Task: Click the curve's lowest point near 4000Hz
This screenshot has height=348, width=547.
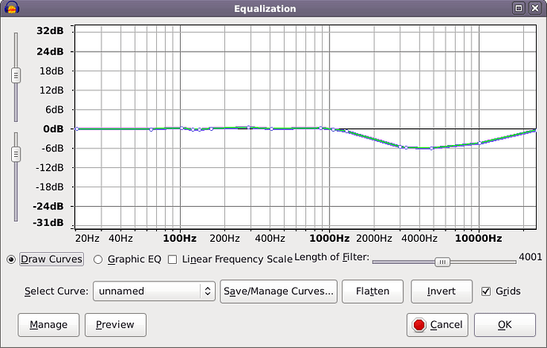Action: coord(430,148)
